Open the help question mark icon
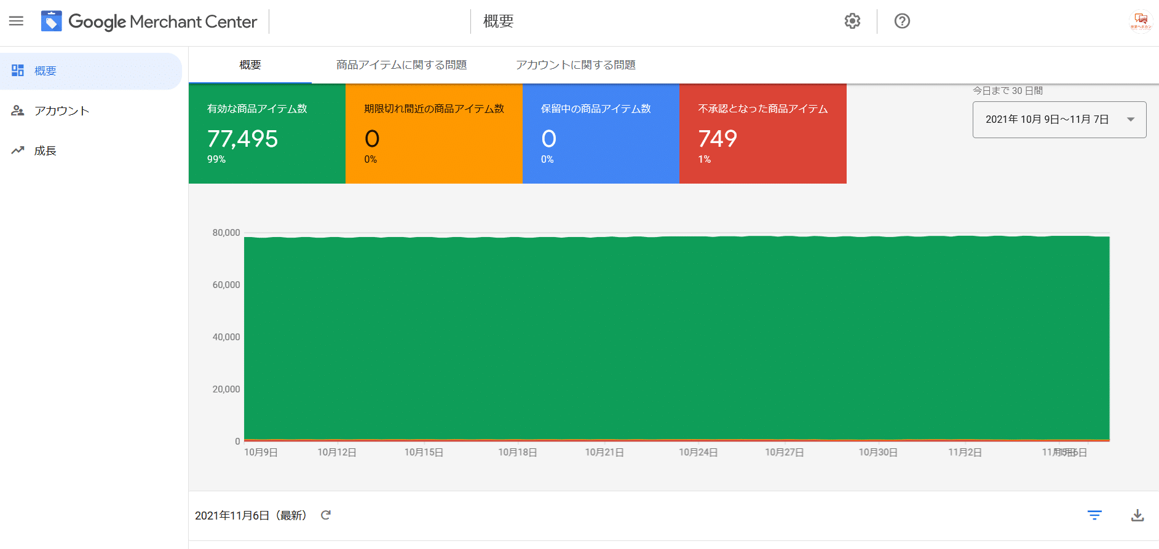The height and width of the screenshot is (549, 1159). 902,21
